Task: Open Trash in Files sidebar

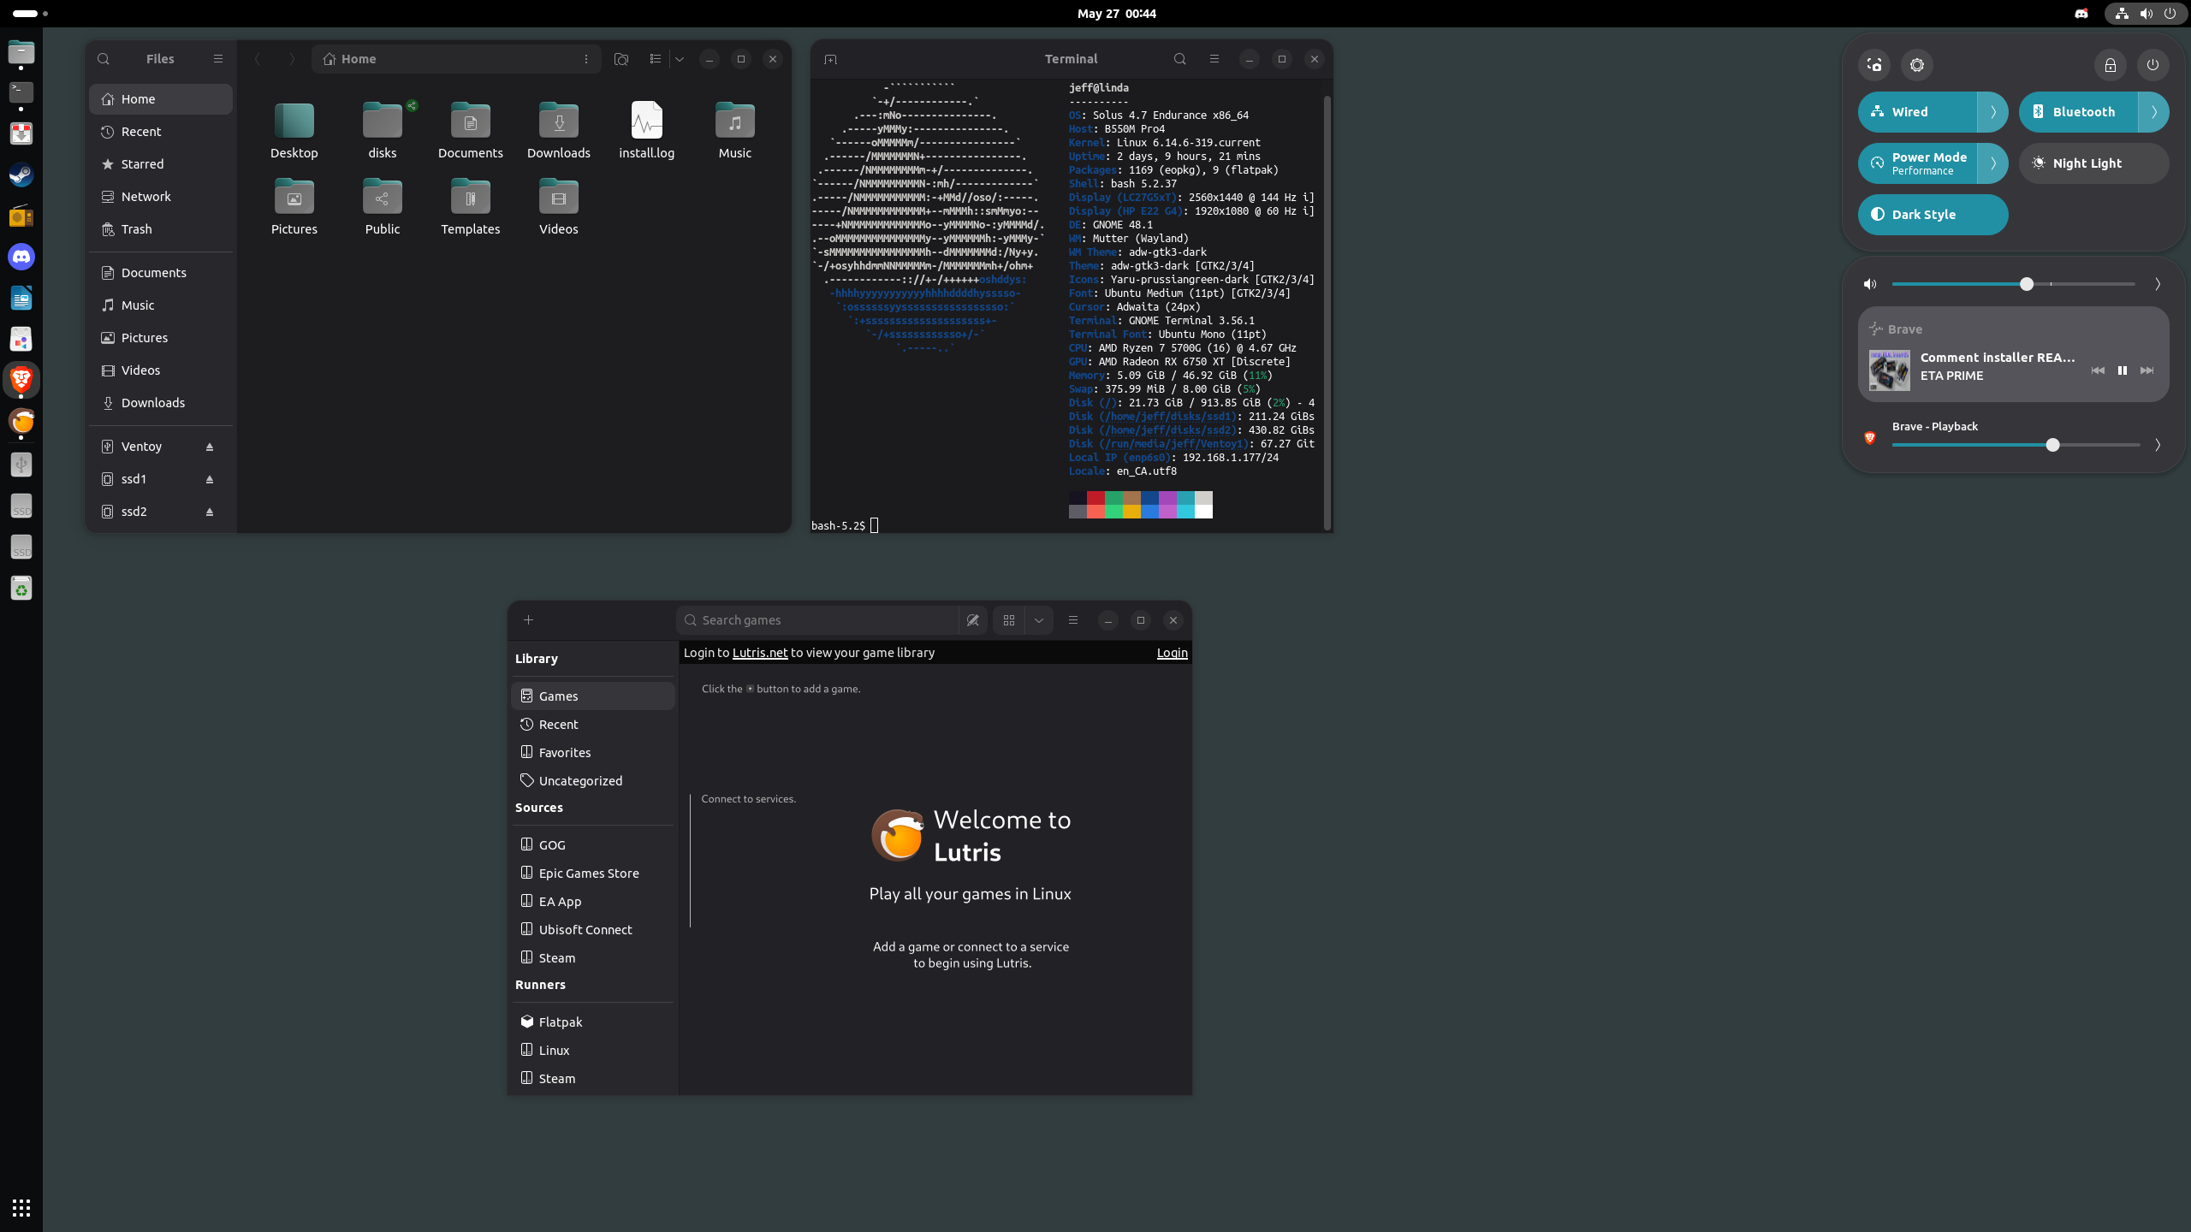Action: [x=161, y=229]
